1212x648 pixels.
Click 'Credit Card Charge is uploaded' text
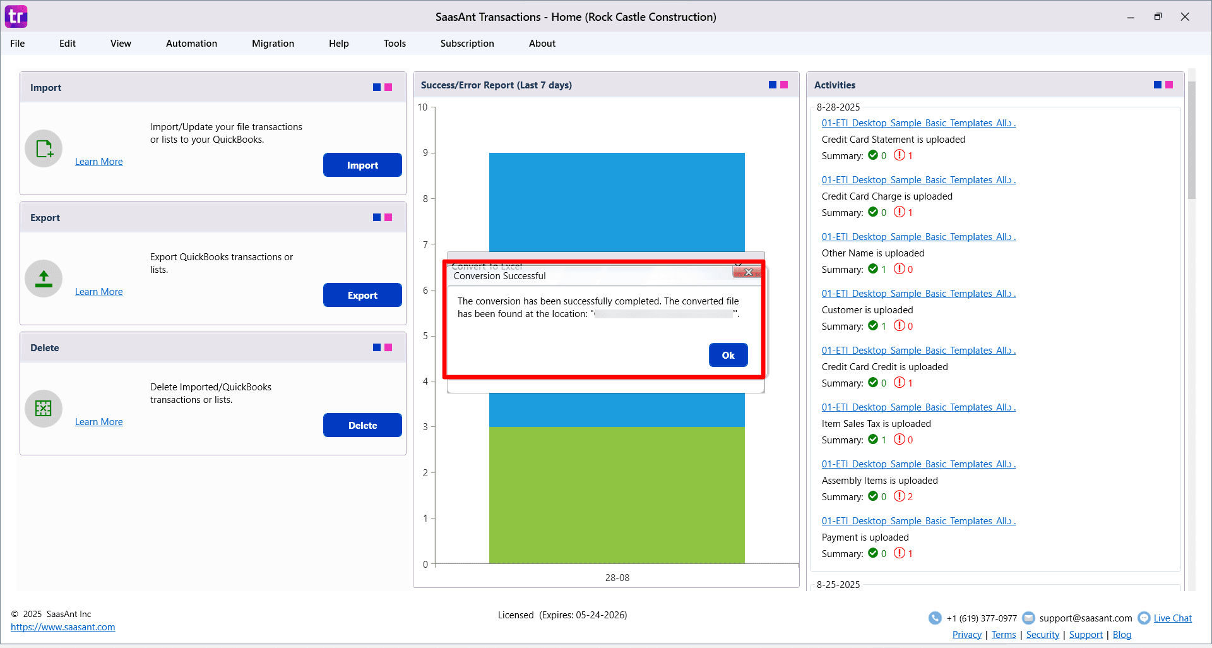click(887, 196)
